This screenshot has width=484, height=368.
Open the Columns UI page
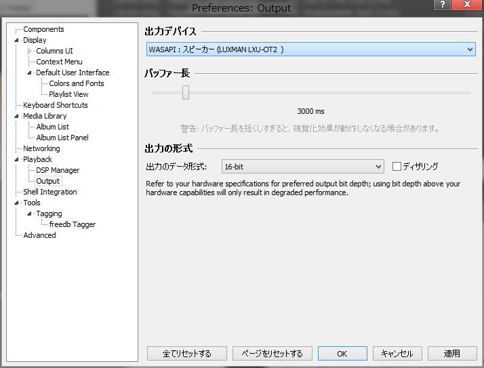pos(54,51)
